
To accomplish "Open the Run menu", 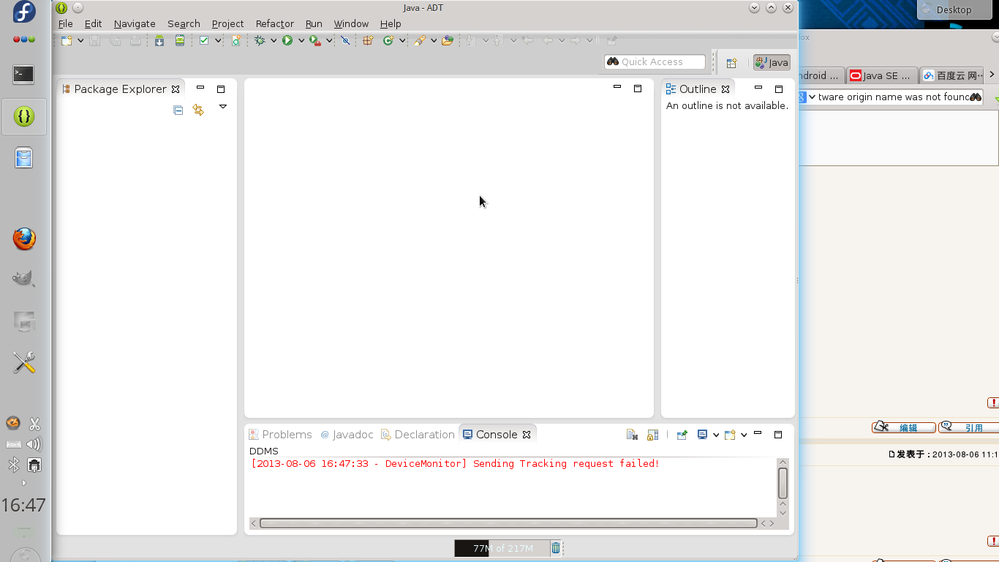I will tap(314, 23).
